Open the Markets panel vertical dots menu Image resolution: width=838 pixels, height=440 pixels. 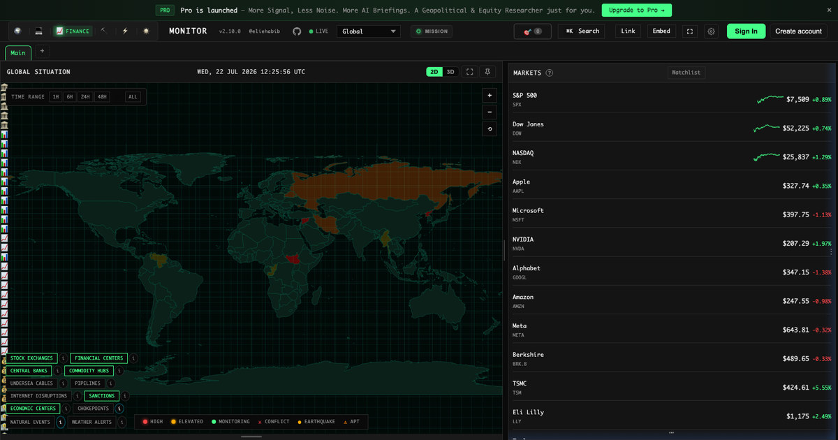coord(831,252)
